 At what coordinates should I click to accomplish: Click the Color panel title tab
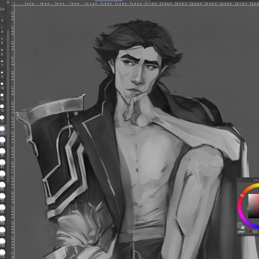tap(256, 180)
